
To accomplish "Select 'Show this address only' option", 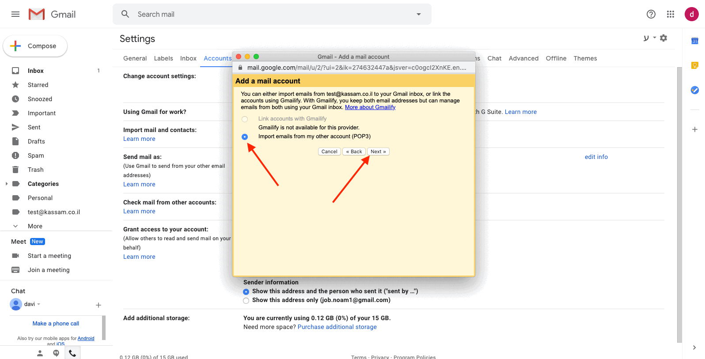I will click(246, 301).
